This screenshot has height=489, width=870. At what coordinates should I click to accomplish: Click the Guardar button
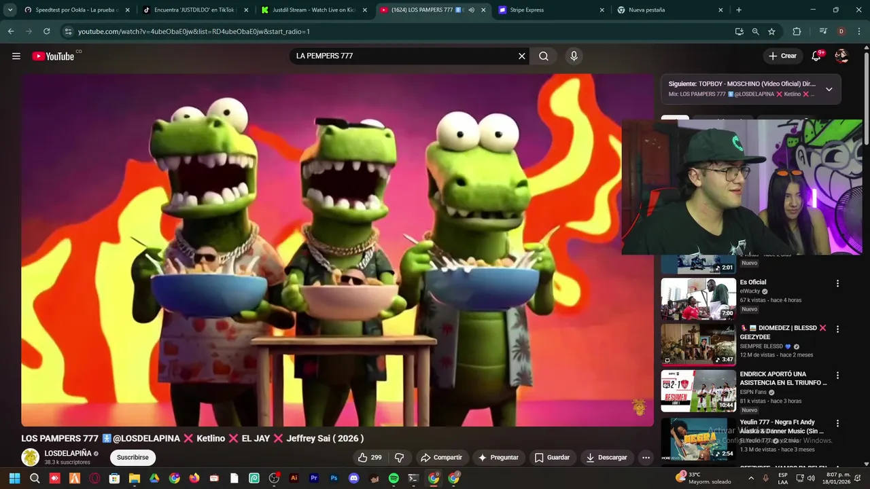click(x=552, y=458)
